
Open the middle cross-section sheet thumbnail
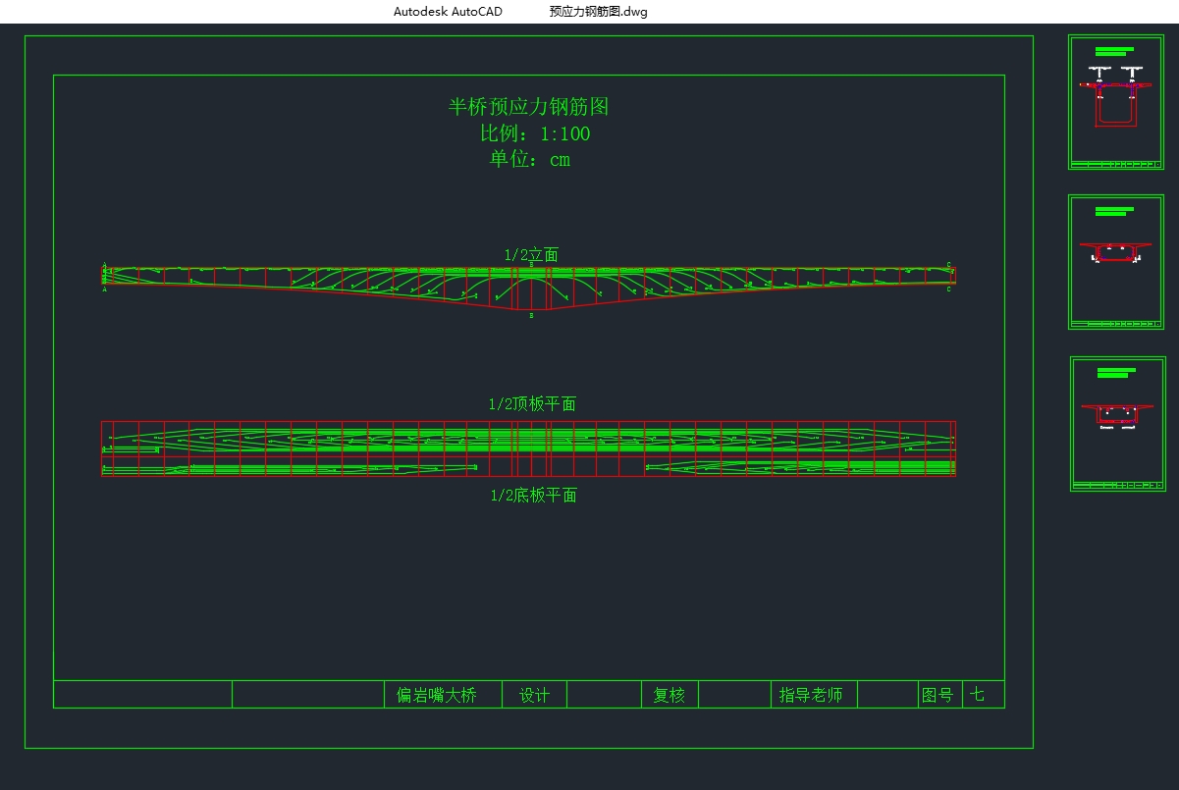tap(1115, 262)
